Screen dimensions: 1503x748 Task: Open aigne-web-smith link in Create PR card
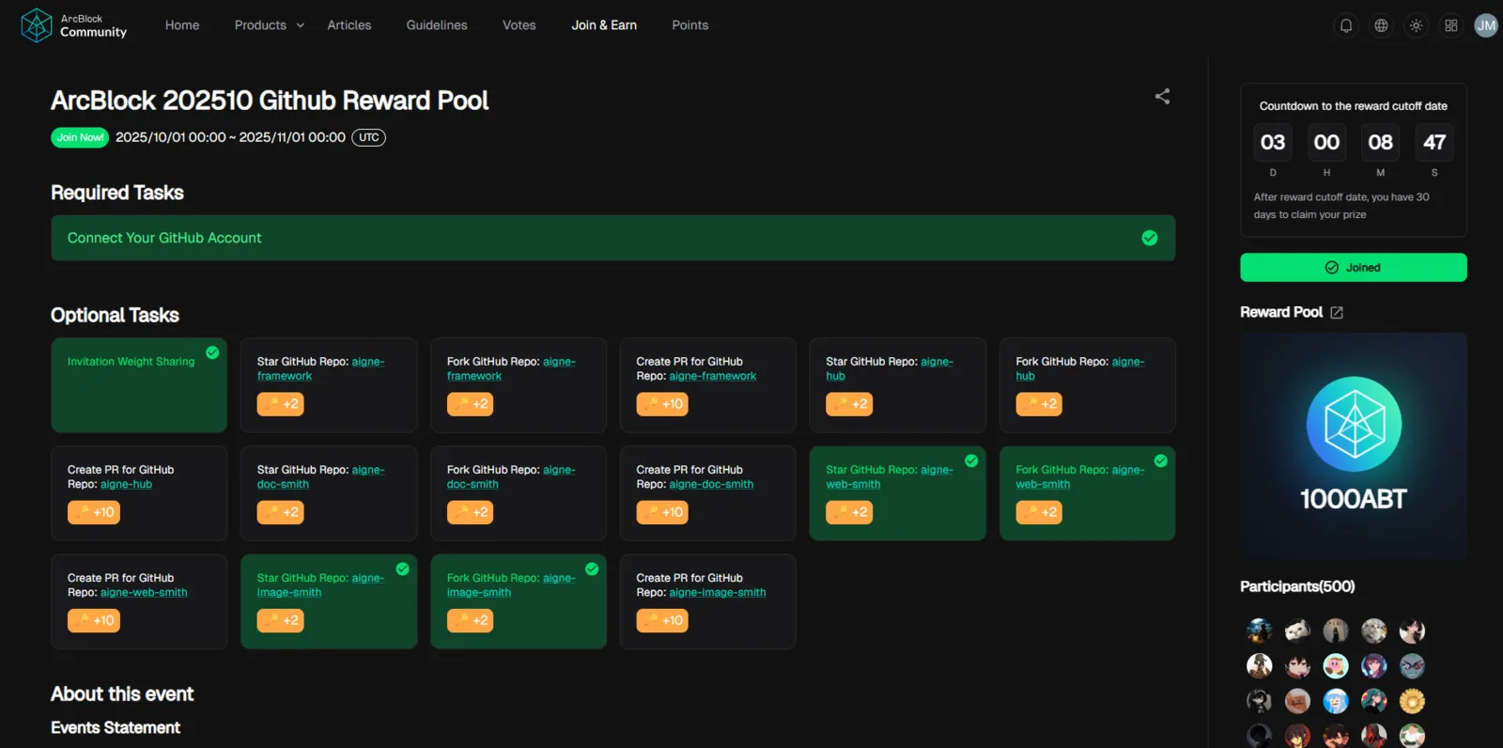(144, 593)
